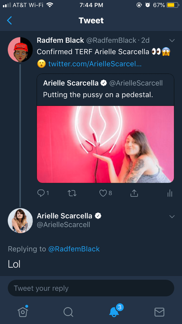Tap the battery indicator in status bar
This screenshot has width=182, height=324.
tap(173, 5)
